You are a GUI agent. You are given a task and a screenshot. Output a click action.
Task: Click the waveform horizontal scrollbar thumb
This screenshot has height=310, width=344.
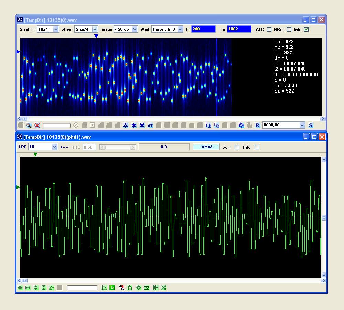[x=24, y=281]
